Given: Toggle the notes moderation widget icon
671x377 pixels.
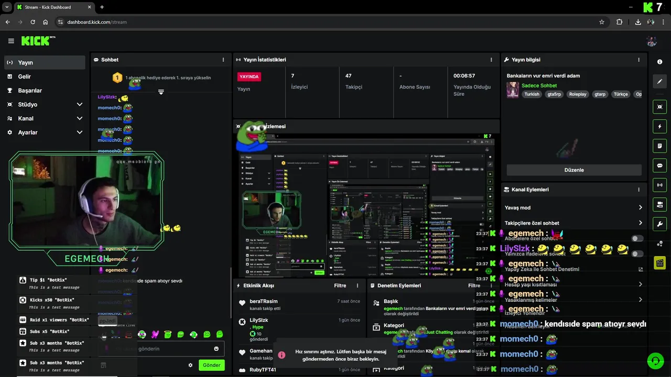Looking at the screenshot, I should point(659,146).
